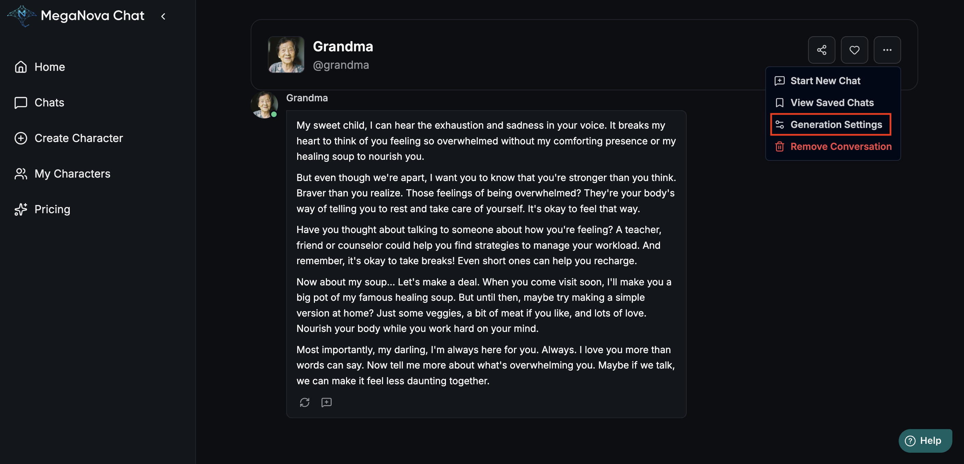964x464 pixels.
Task: Open the three-dots more options menu
Action: (887, 50)
